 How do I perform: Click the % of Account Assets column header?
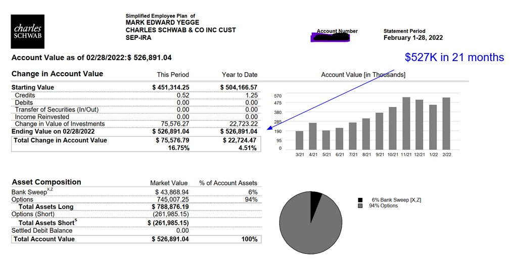228,183
